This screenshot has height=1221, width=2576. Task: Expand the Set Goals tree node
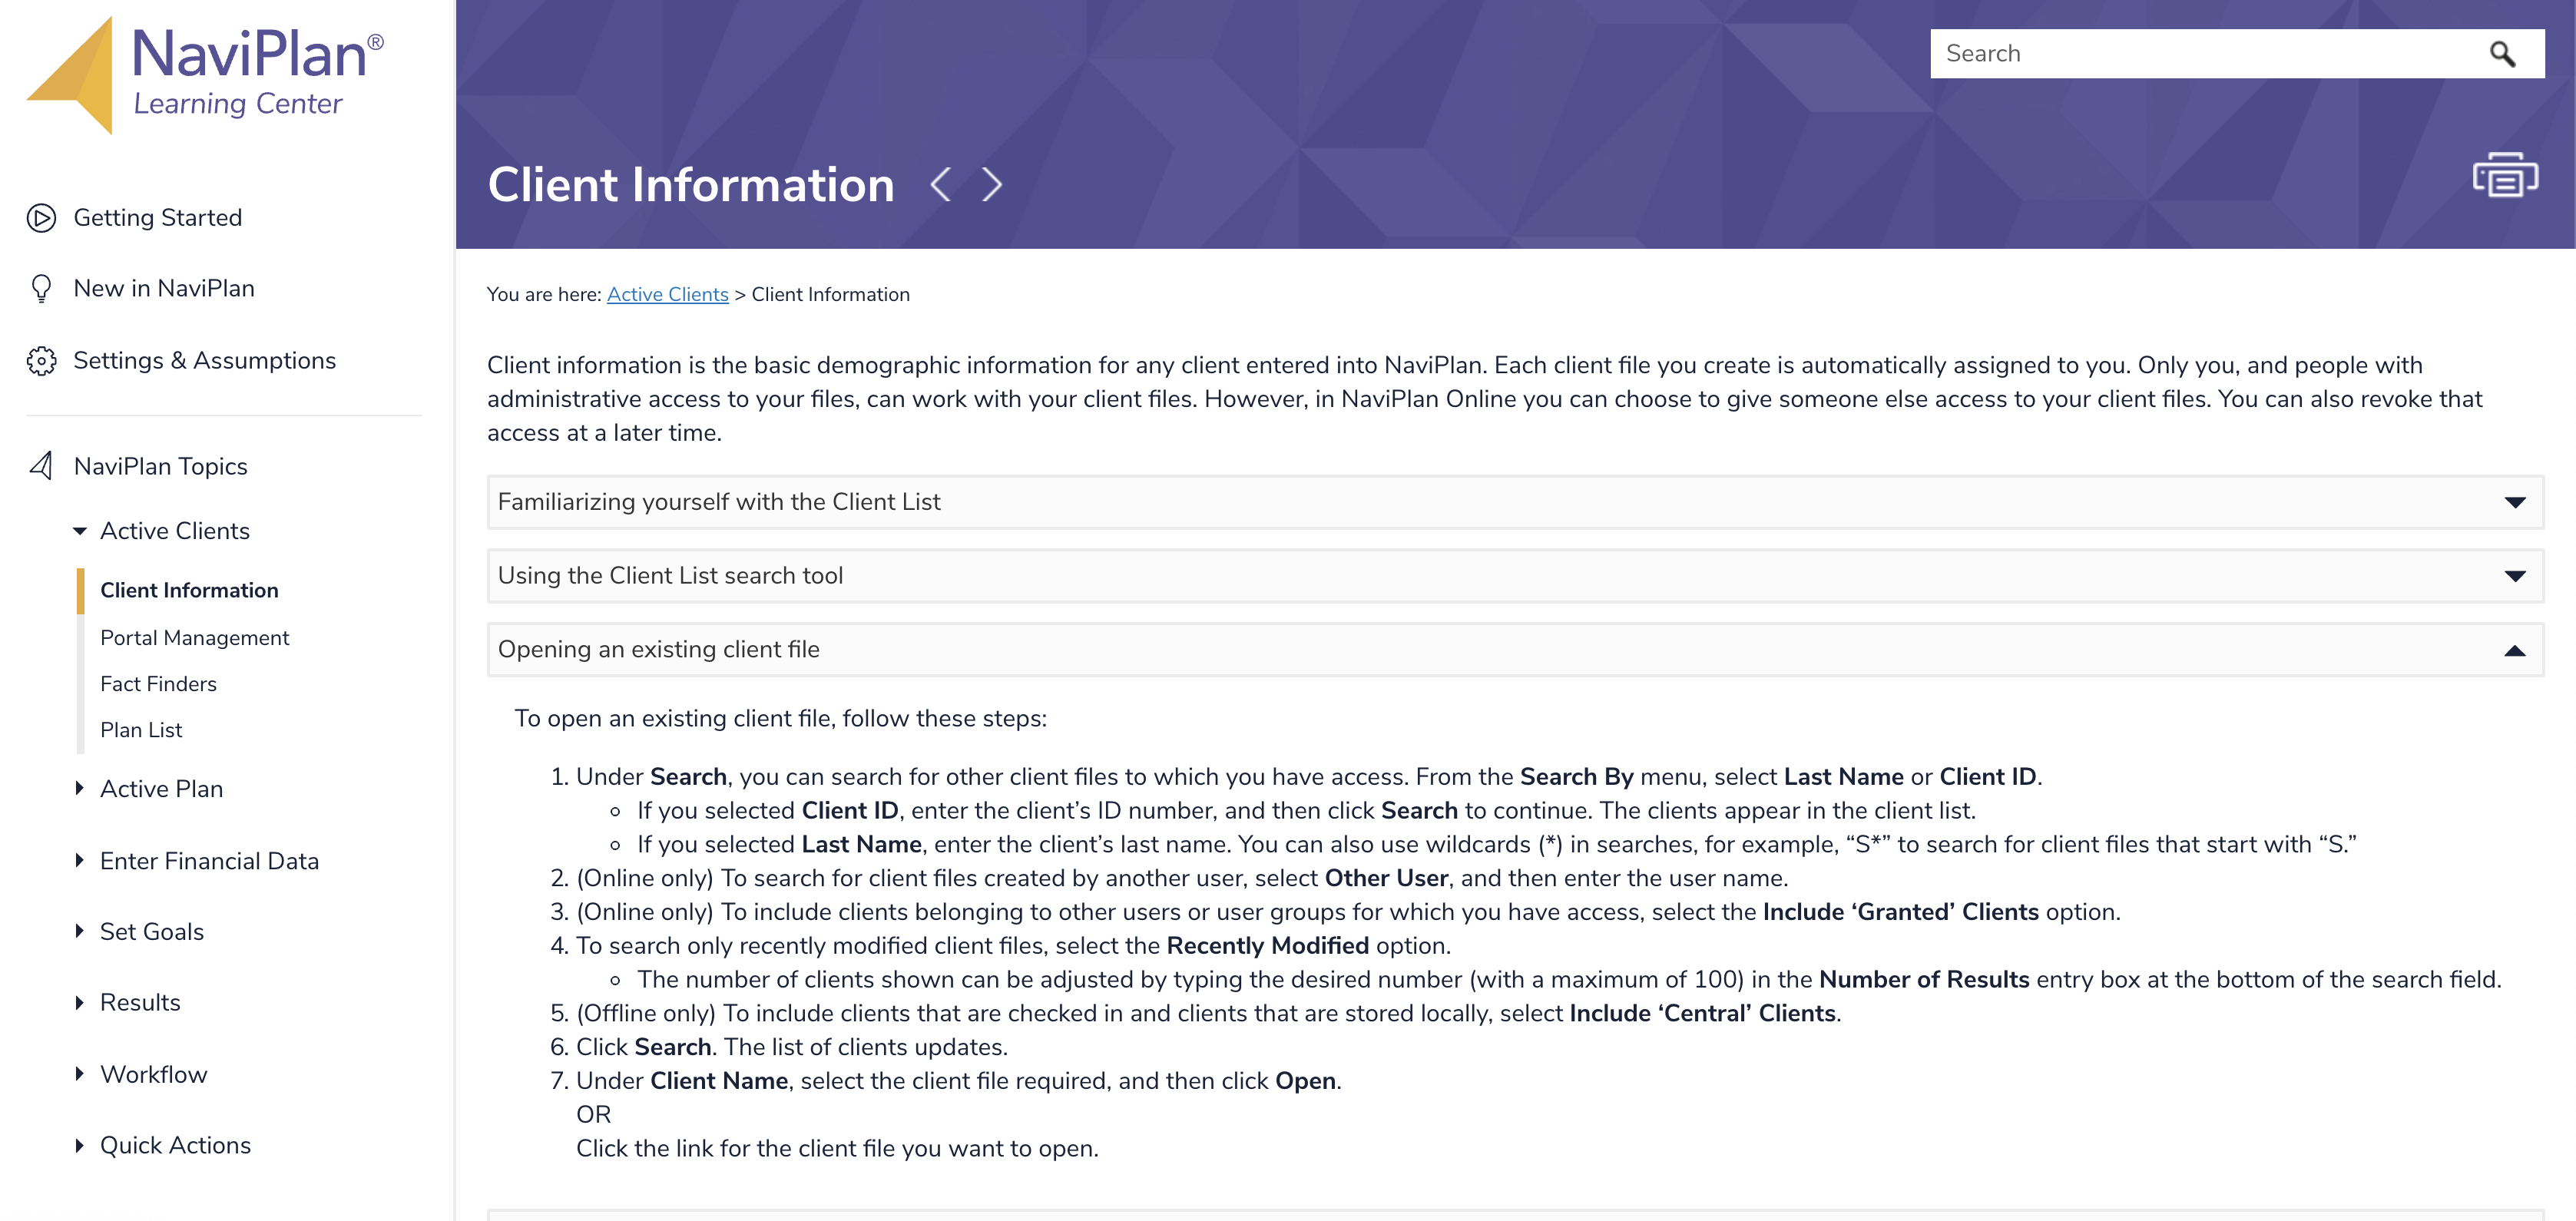coord(80,932)
